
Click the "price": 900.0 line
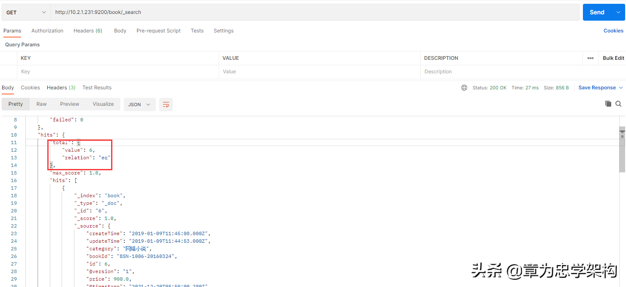point(109,279)
